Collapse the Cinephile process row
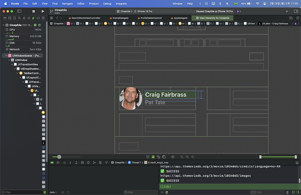The width and height of the screenshot is (301, 195). (3, 25)
